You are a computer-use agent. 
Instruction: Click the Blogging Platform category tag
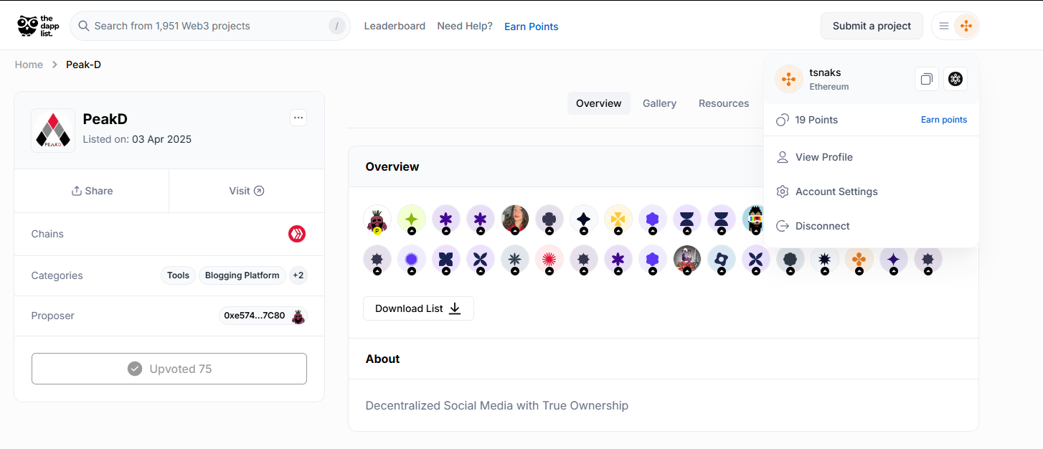click(x=242, y=275)
